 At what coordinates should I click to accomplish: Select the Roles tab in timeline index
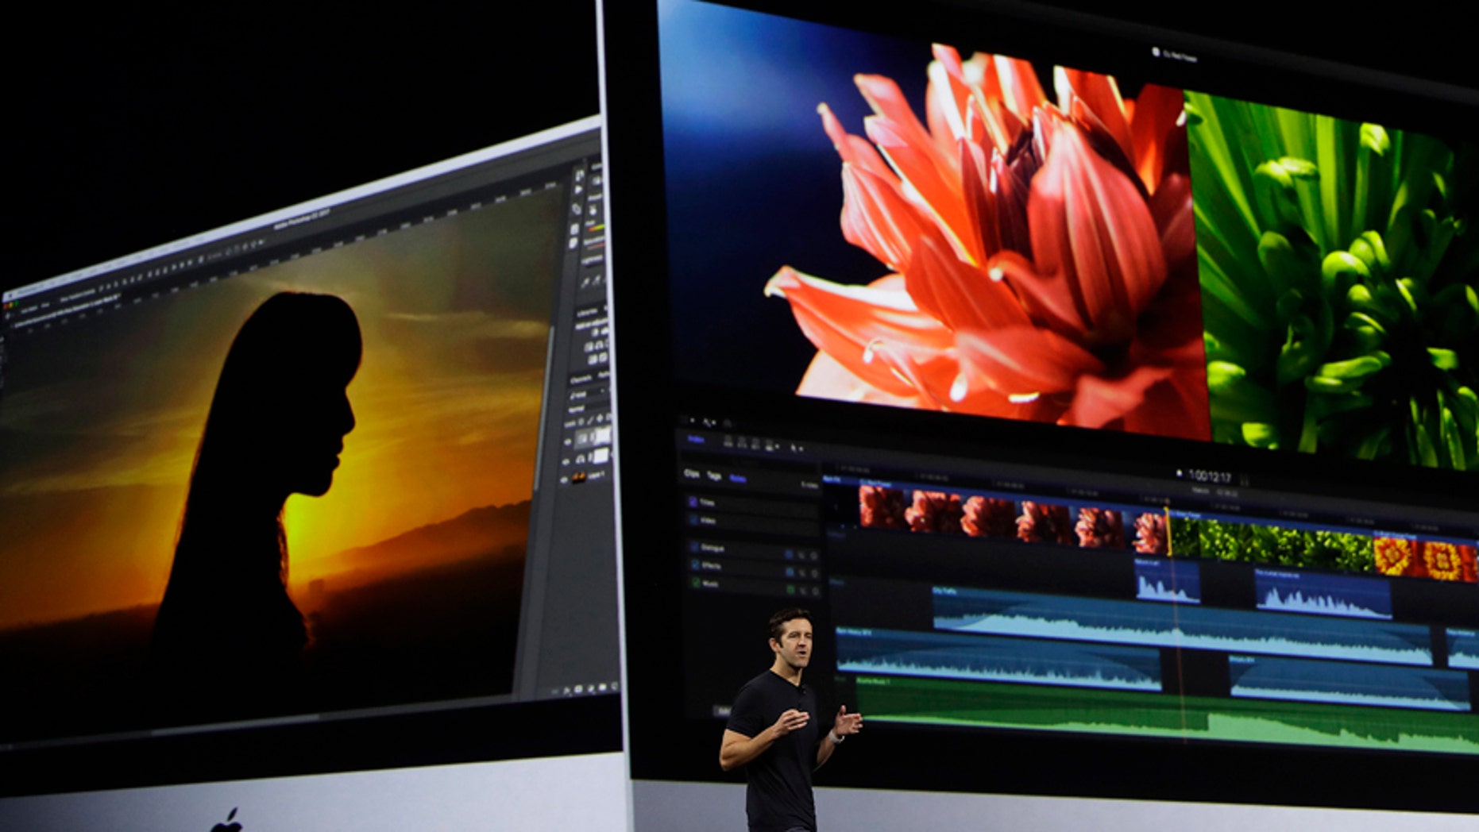point(738,479)
